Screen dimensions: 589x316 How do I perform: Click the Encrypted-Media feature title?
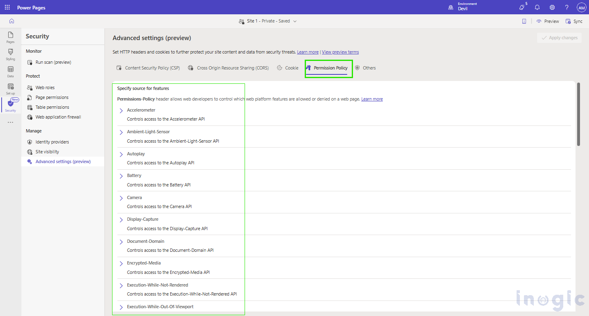(x=144, y=263)
